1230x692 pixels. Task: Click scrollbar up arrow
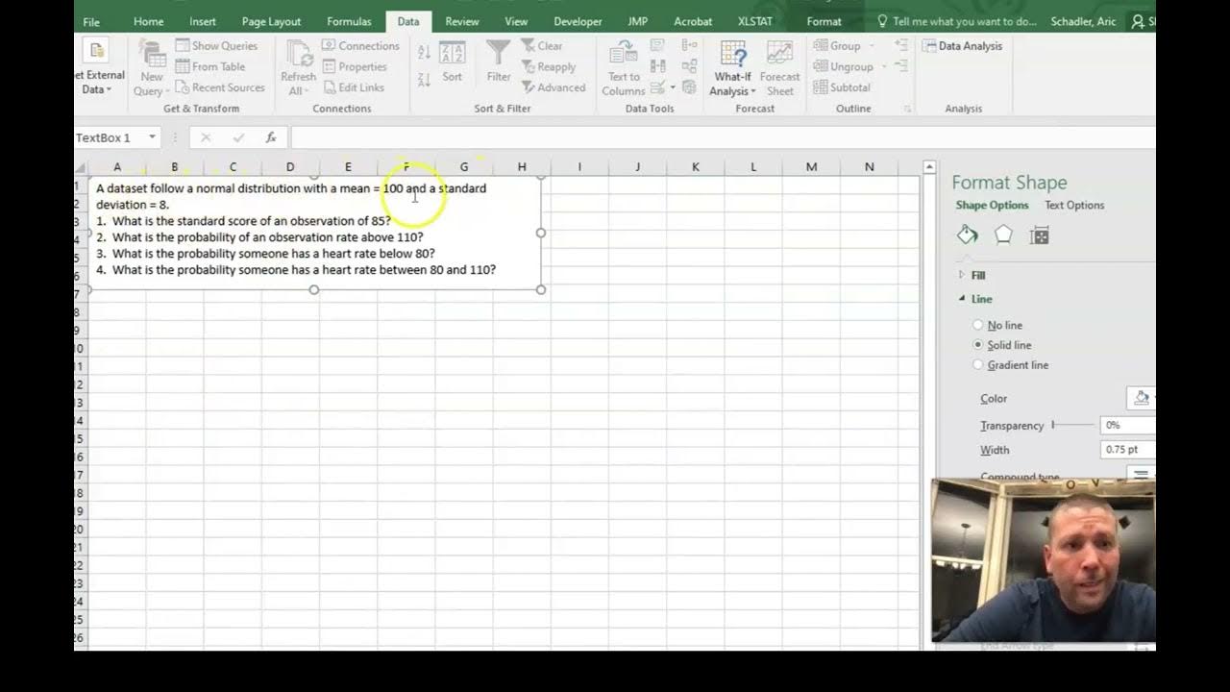tap(929, 167)
